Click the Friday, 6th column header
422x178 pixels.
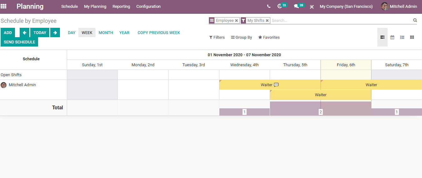point(346,65)
